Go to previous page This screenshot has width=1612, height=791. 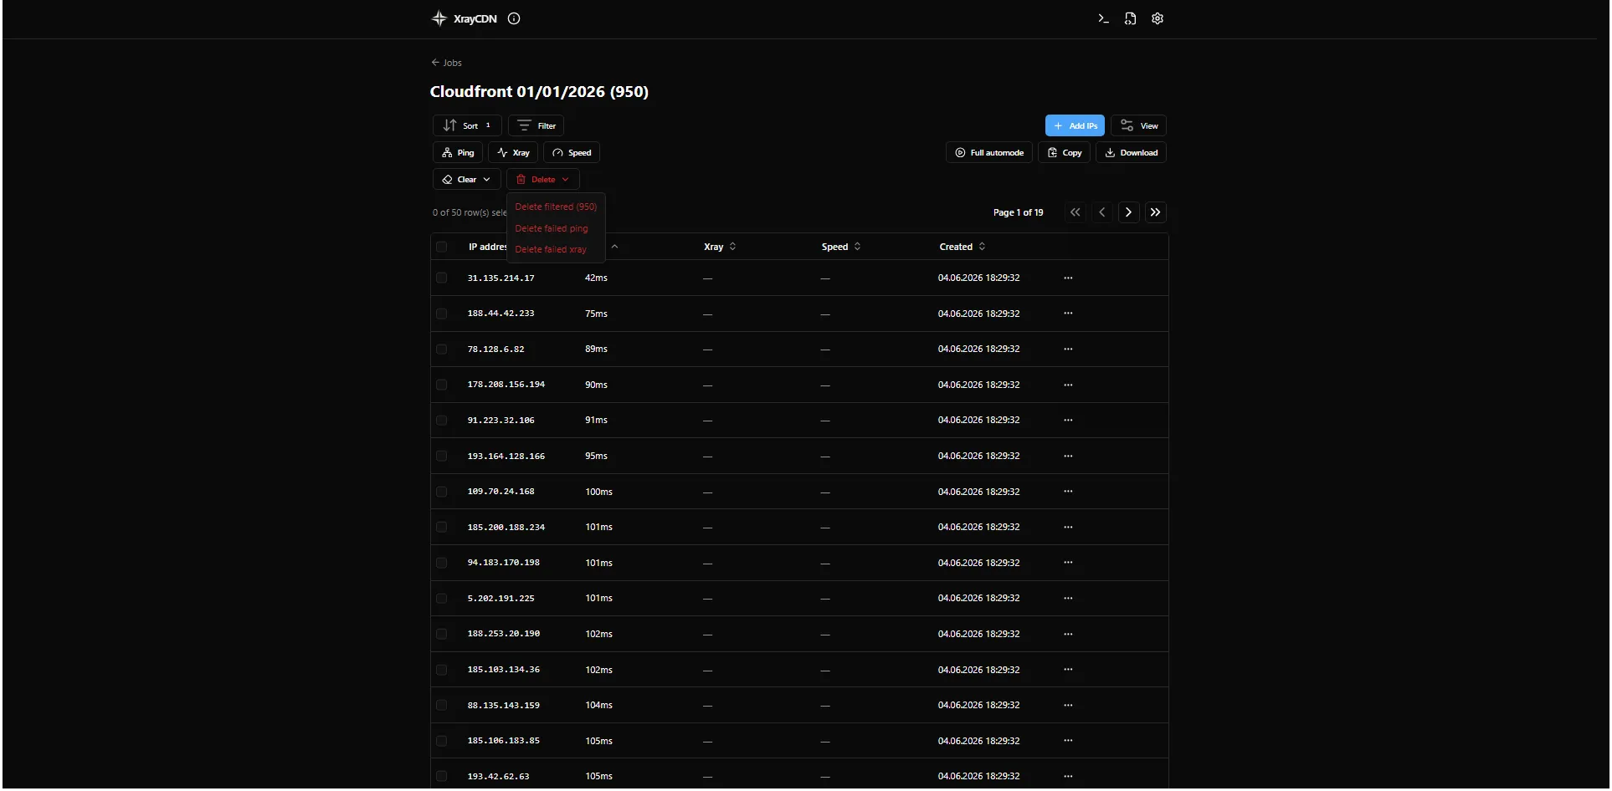coord(1102,212)
